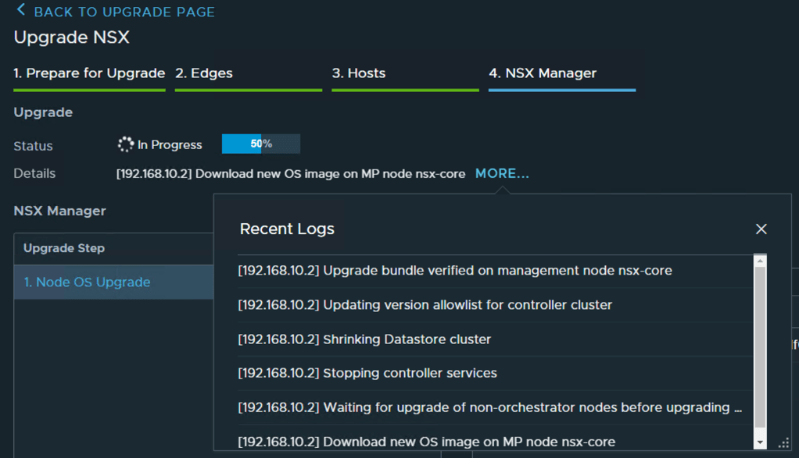Click the Recent Logs scroll up arrow

tap(760, 261)
